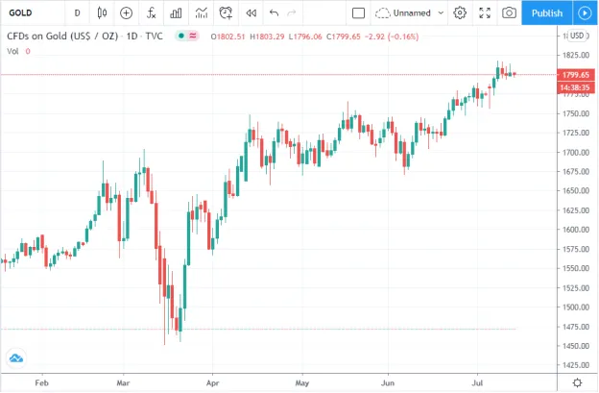
Task: Open the candlestick chart style selector
Action: click(102, 13)
